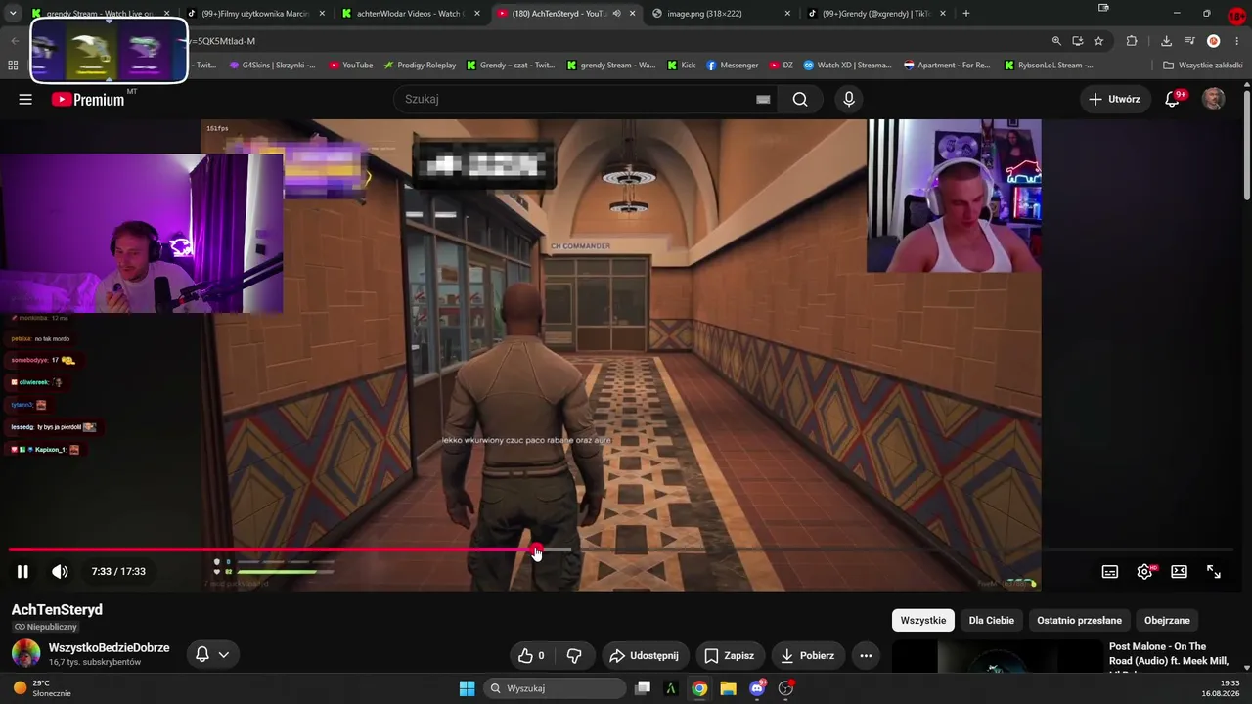
Task: Dislike the video
Action: point(574,655)
